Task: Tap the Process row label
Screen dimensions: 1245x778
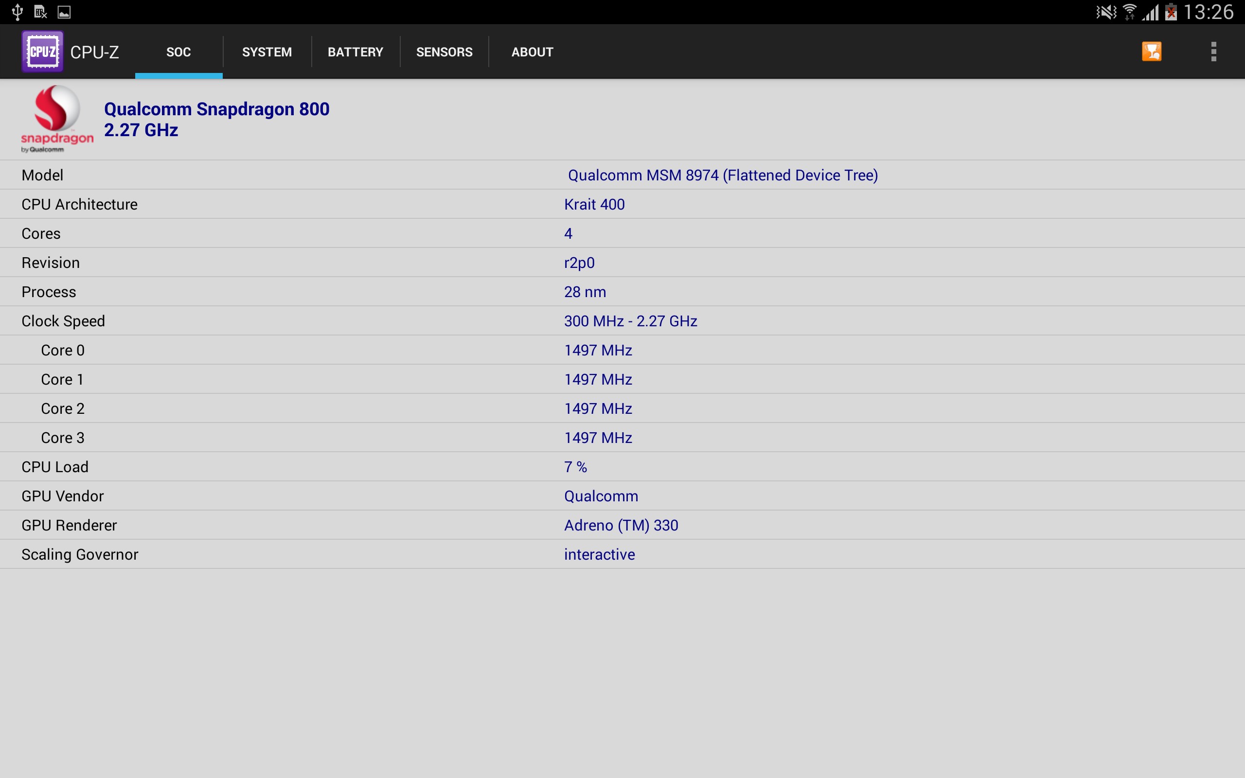Action: (x=49, y=292)
